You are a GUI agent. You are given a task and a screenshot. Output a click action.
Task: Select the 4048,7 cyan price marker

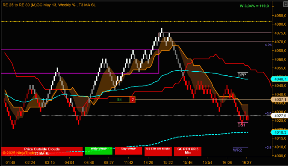coord(279,79)
